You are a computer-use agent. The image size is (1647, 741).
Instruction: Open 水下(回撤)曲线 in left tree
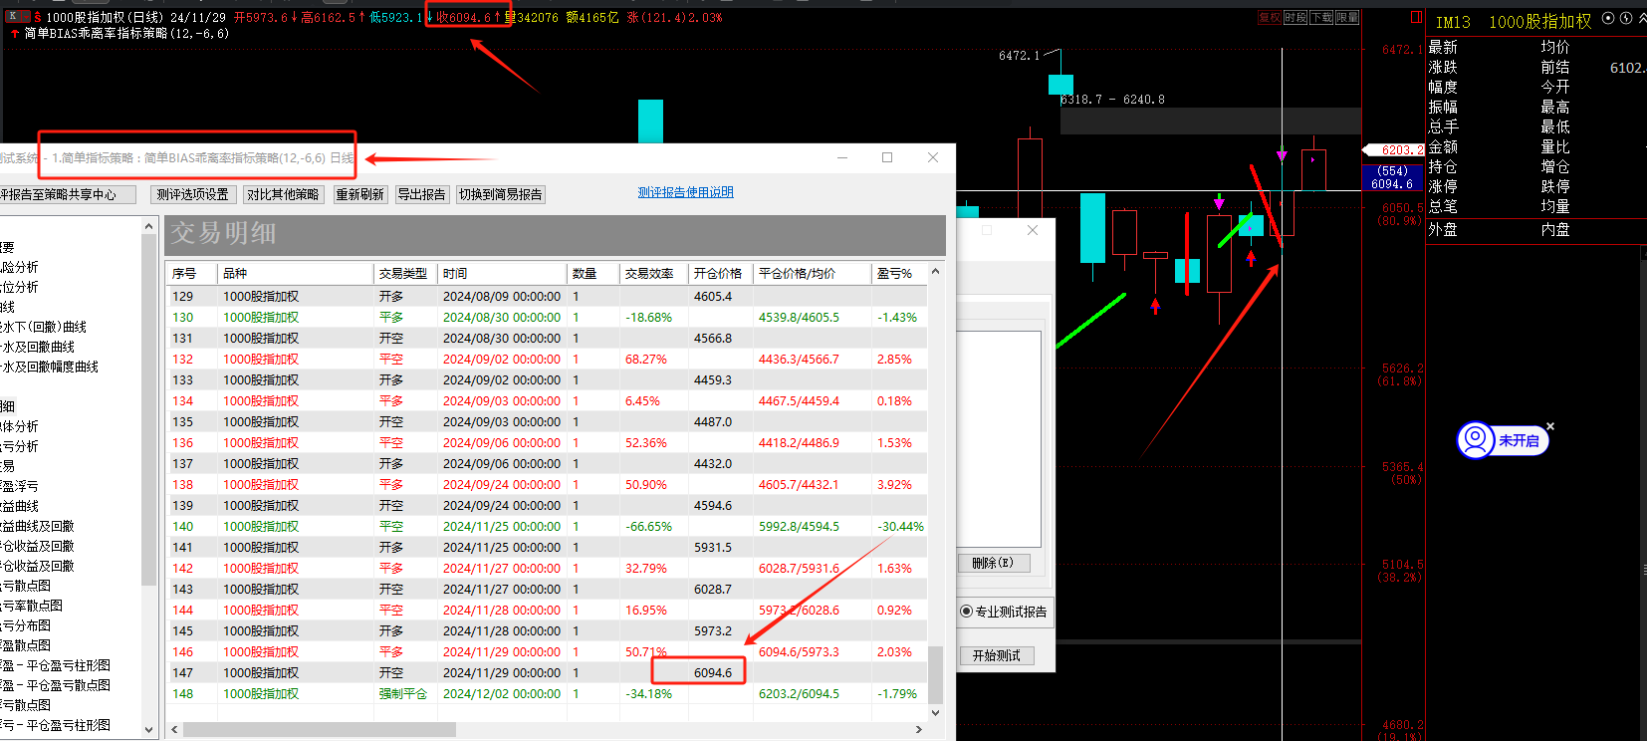[x=45, y=327]
